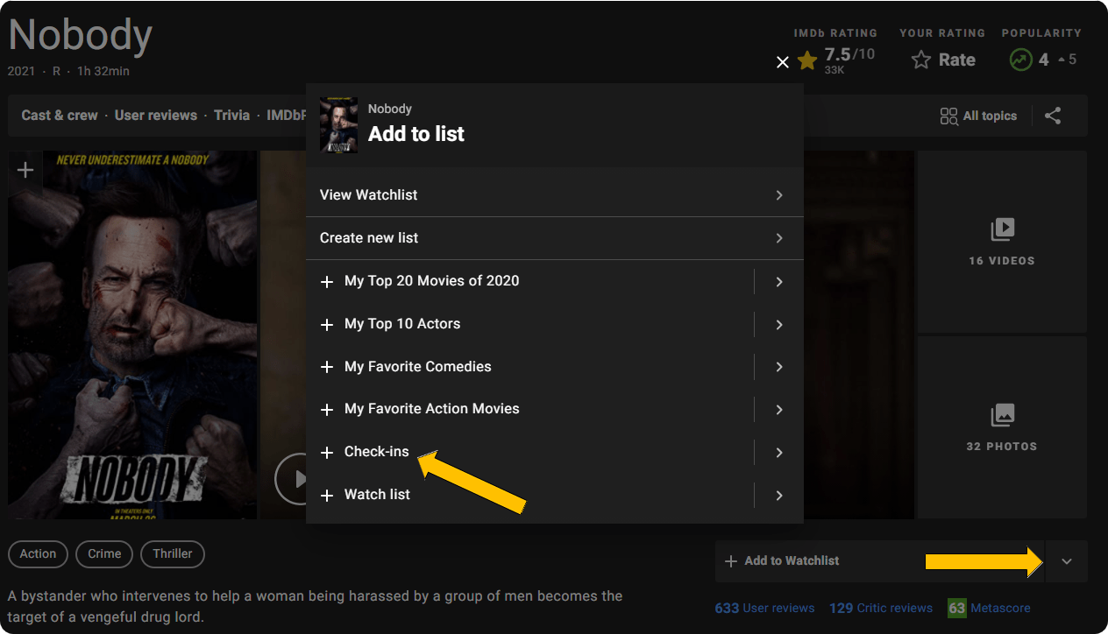Click the share icon

(x=1053, y=116)
